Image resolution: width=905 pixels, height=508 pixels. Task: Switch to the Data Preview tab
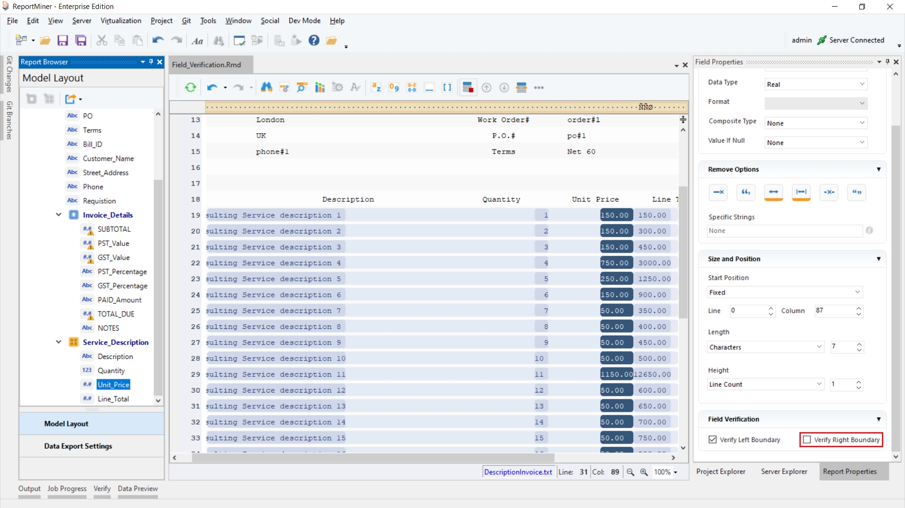coord(138,489)
